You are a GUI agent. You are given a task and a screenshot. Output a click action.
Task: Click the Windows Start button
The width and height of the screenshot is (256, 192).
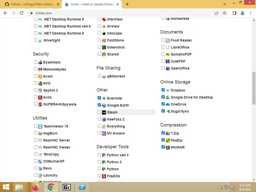click(6, 187)
